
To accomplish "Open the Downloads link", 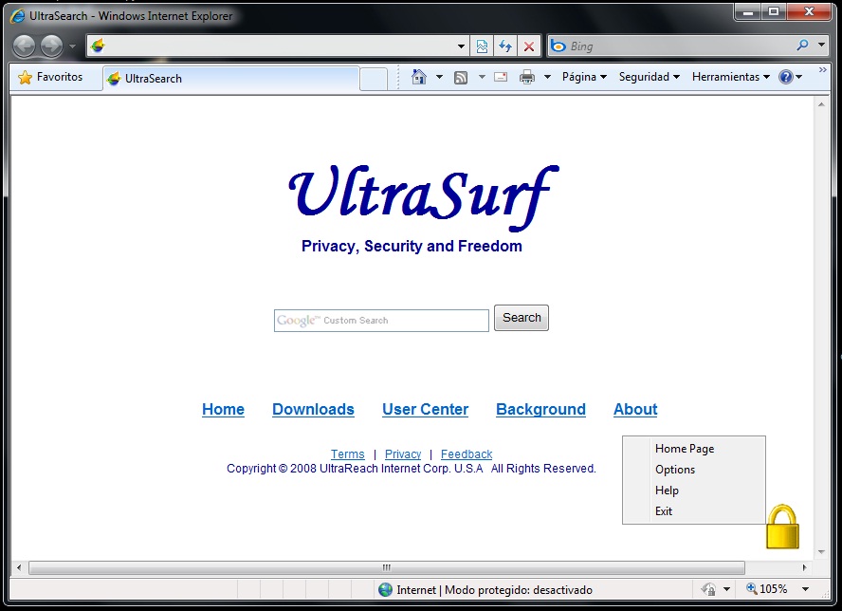I will tap(313, 410).
